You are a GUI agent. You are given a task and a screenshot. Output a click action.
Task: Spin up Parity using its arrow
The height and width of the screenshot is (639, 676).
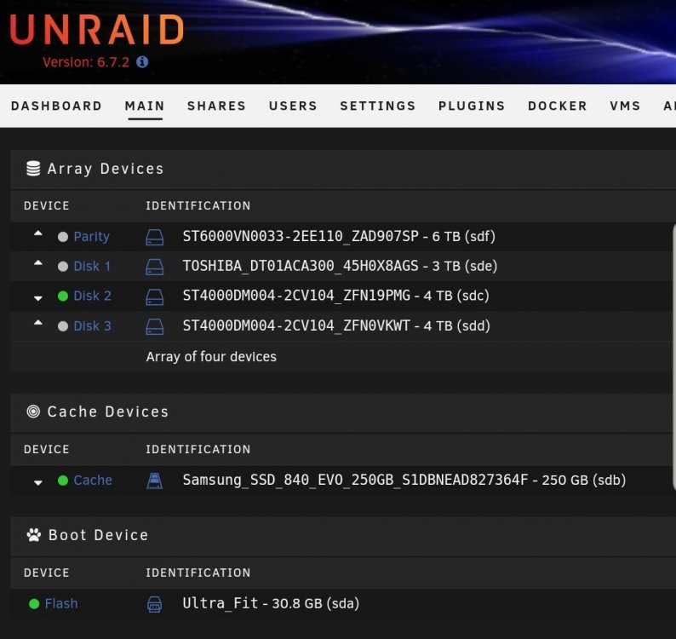click(38, 233)
